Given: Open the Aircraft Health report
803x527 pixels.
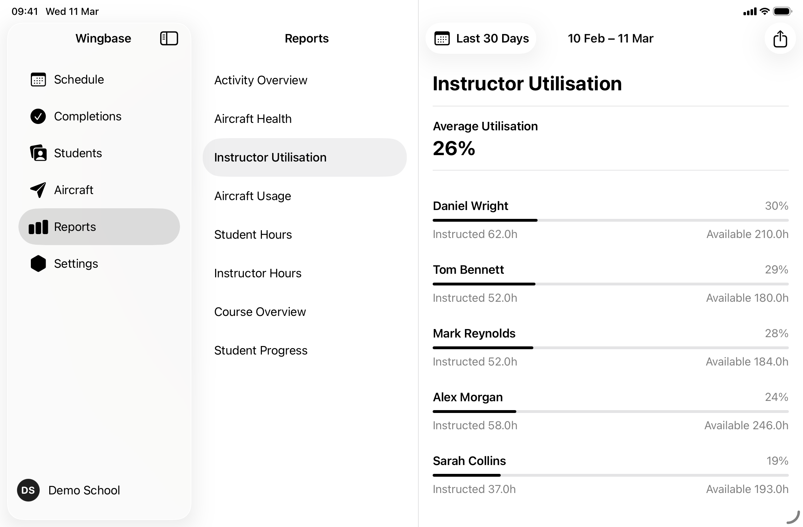Looking at the screenshot, I should tap(305, 119).
